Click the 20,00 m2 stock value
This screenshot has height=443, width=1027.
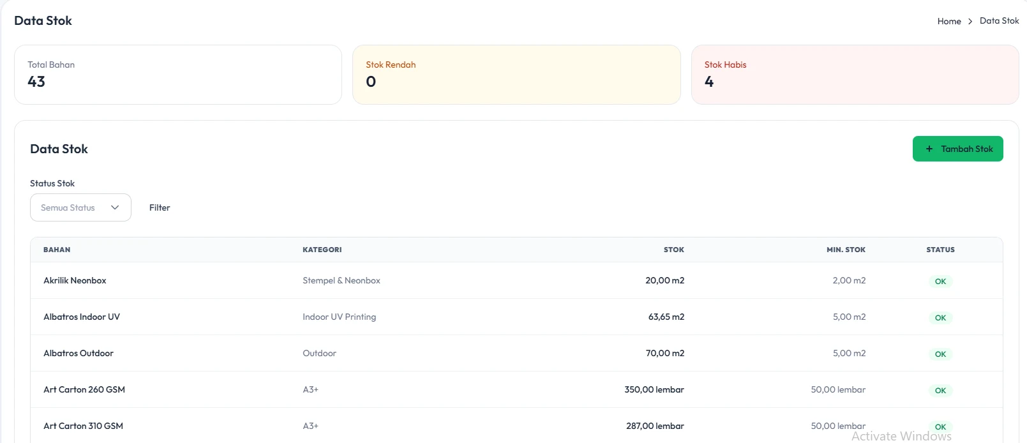point(664,280)
